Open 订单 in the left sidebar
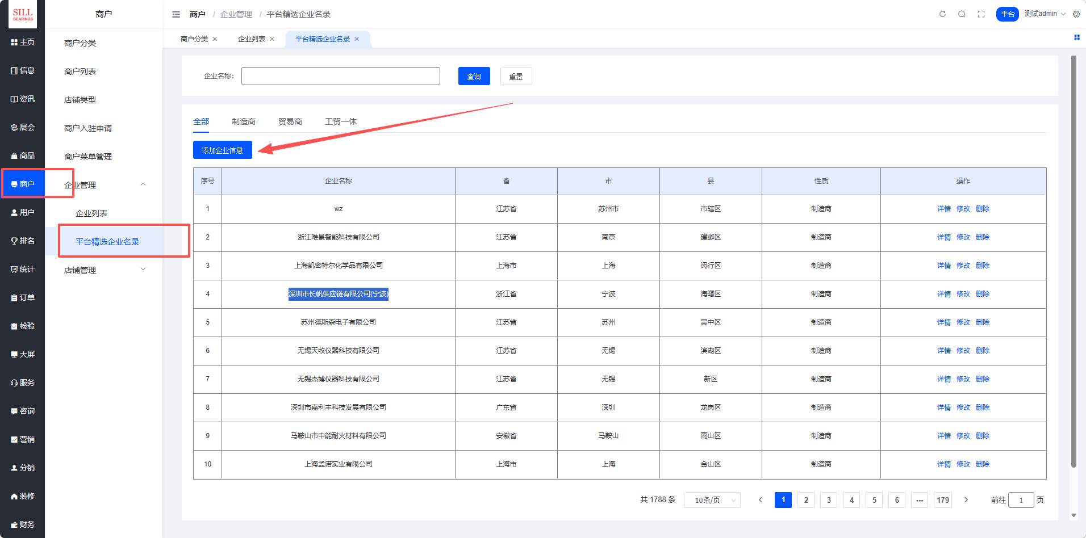 click(23, 297)
